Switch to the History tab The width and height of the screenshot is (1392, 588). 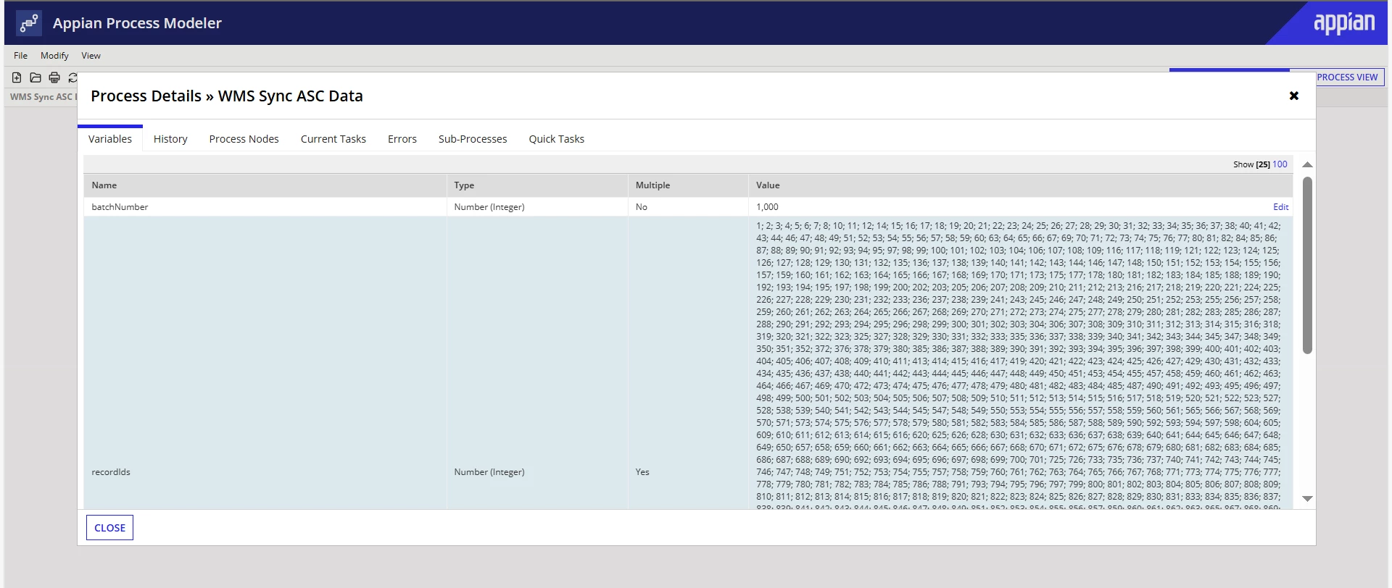pos(170,139)
